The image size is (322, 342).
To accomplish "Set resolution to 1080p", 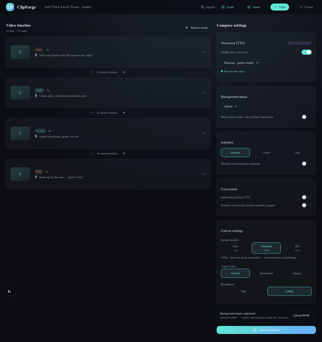I will pos(290,291).
